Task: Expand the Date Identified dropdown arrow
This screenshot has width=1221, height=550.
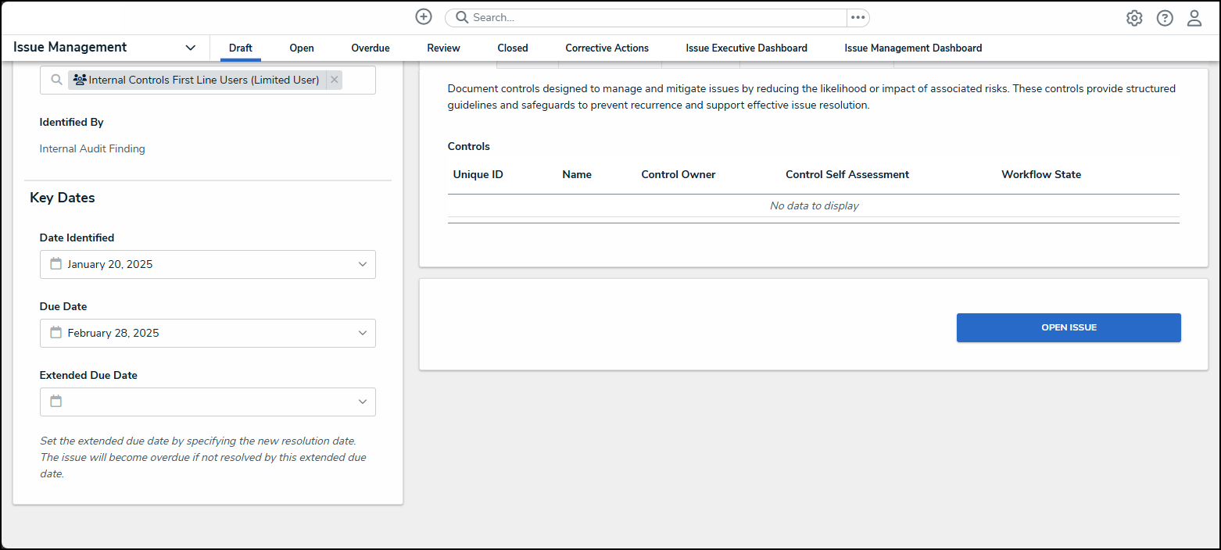Action: tap(363, 264)
